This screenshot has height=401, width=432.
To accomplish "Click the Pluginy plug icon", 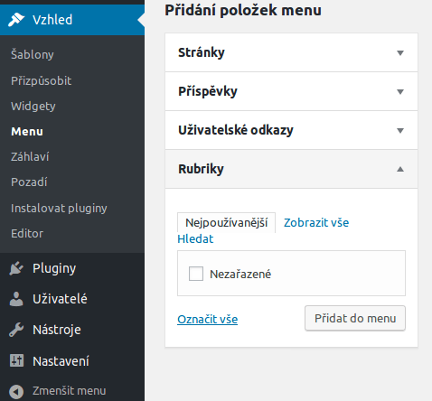I will click(x=16, y=268).
